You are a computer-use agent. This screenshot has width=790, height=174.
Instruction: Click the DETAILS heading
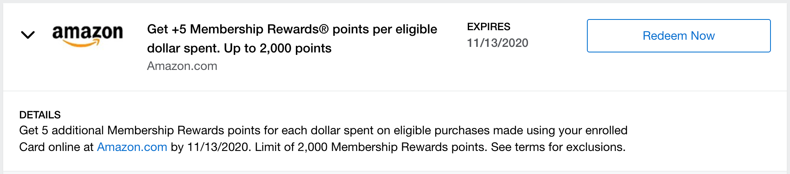coord(40,115)
